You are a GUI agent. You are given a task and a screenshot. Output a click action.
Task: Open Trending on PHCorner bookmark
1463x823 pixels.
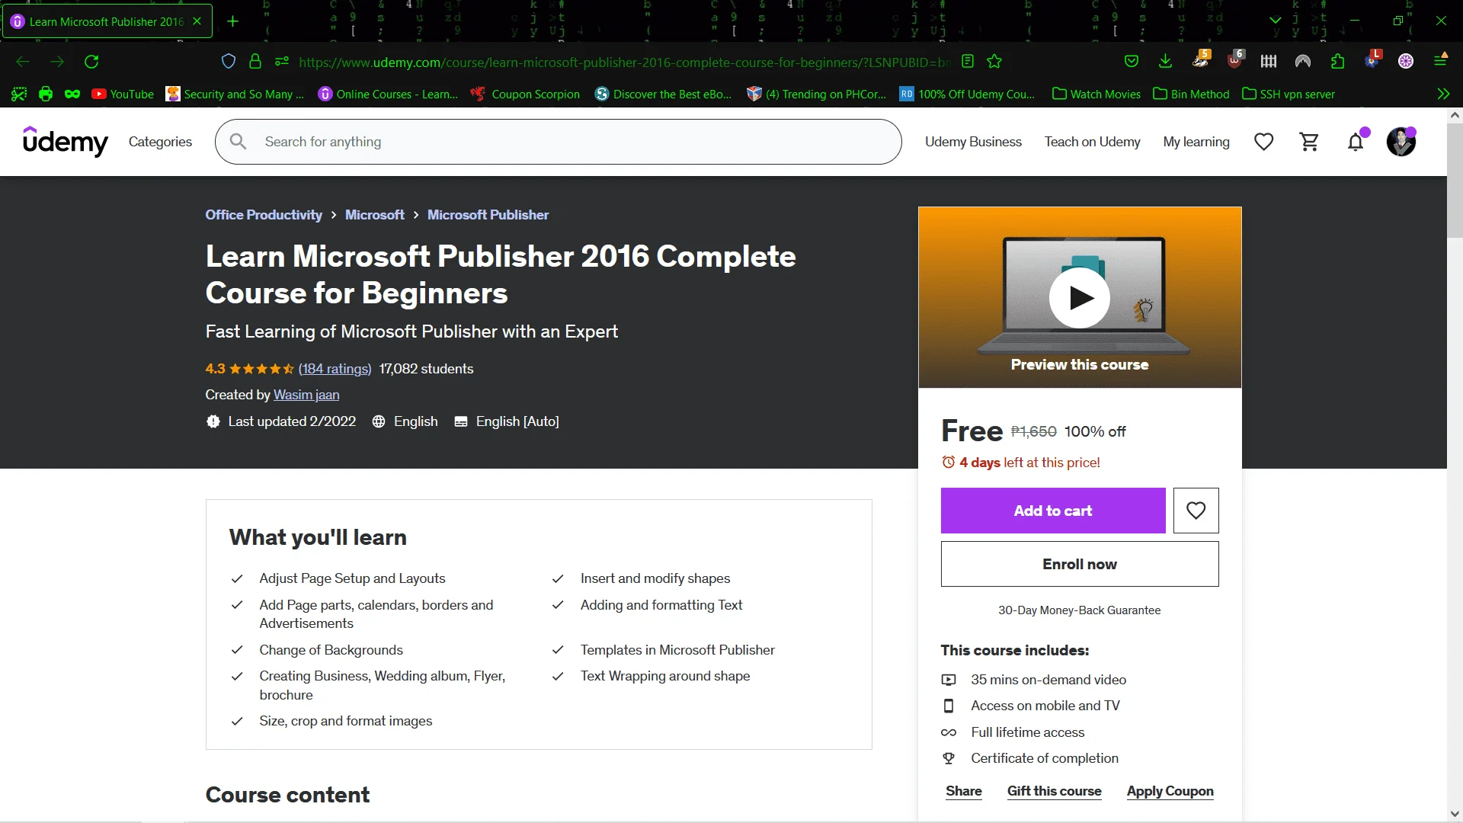(x=817, y=94)
